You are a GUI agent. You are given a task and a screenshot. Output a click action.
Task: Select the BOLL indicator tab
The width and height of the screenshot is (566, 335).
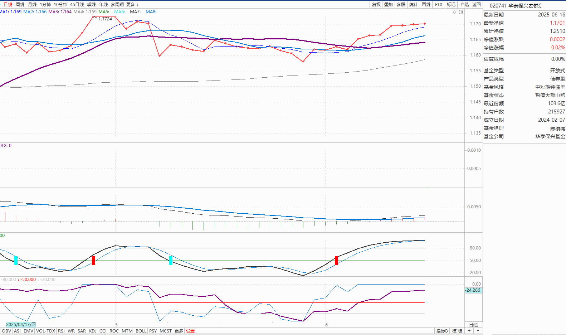coord(141,331)
